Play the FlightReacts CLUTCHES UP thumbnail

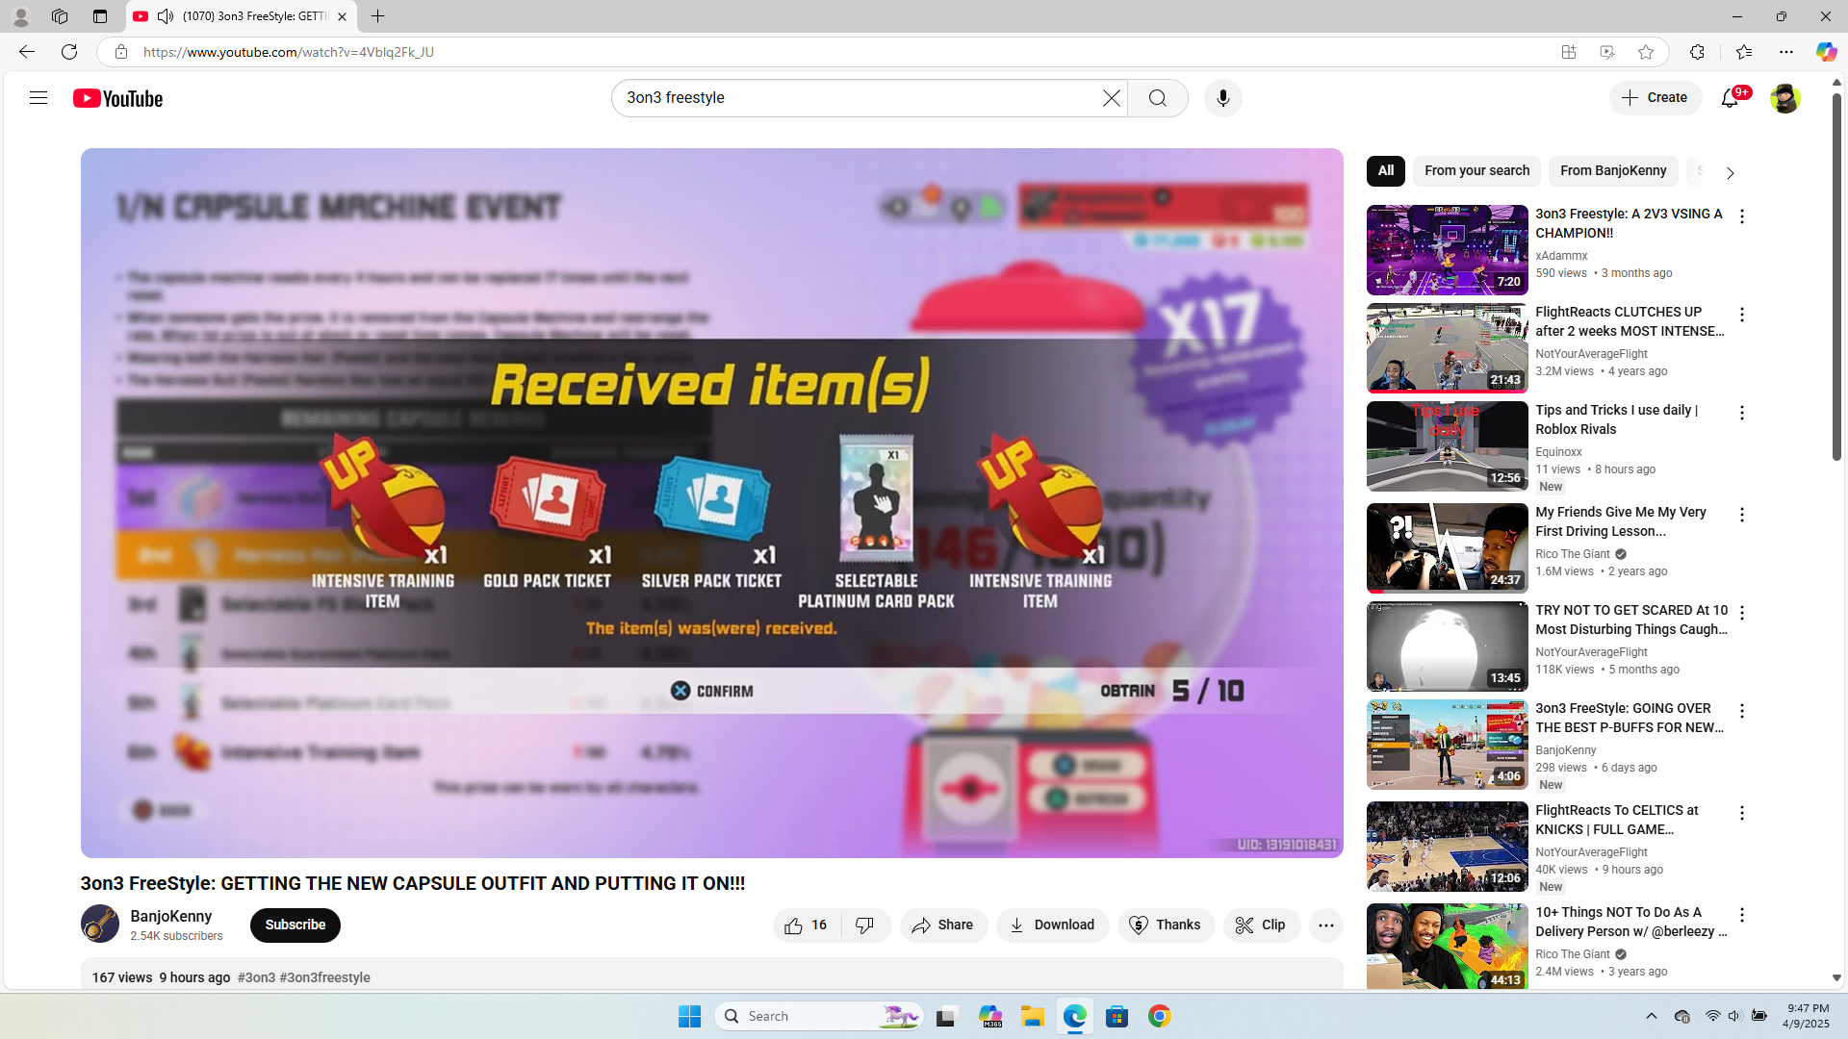click(1447, 348)
